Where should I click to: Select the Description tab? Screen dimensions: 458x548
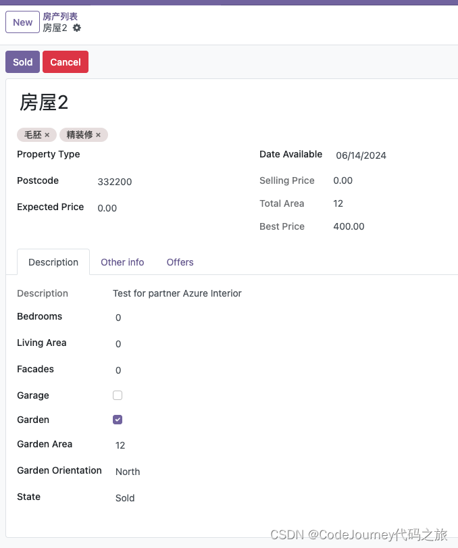tap(53, 262)
